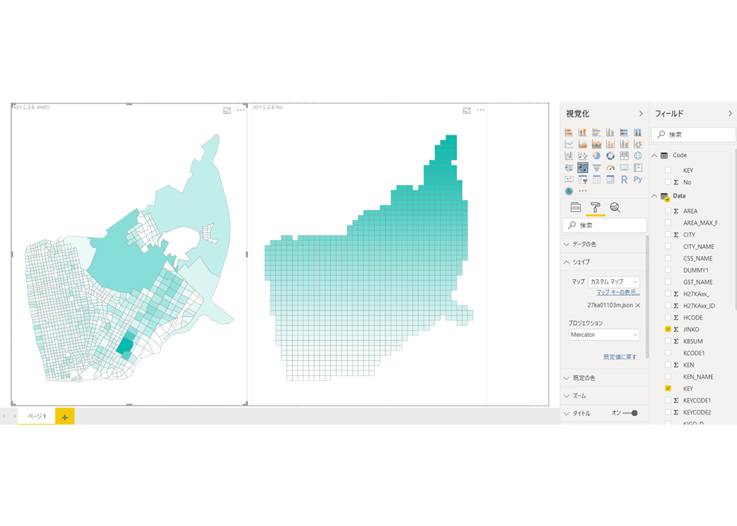This screenshot has height=526, width=737.
Task: Open the Mercator projection dropdown
Action: (604, 335)
